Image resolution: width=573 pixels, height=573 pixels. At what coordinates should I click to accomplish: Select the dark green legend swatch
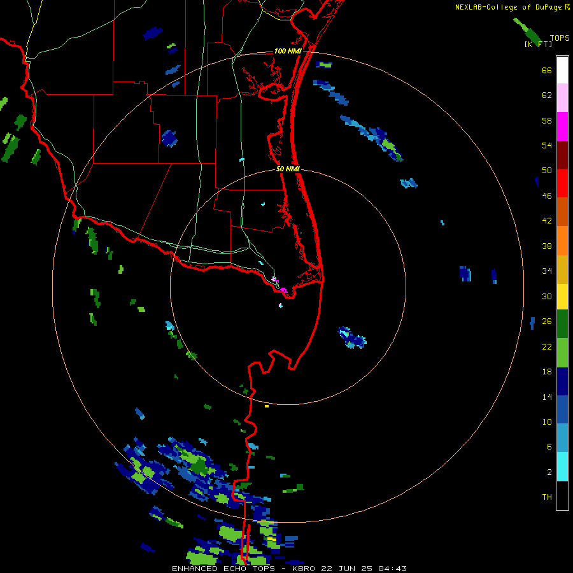tap(562, 324)
